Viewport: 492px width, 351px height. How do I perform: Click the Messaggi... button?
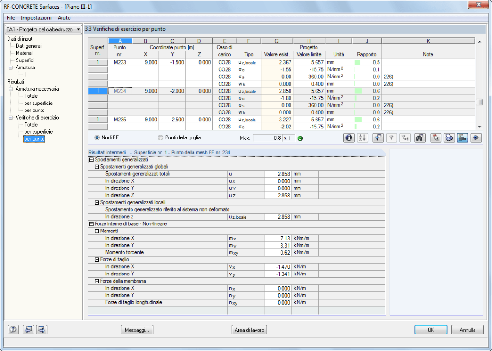point(137,330)
